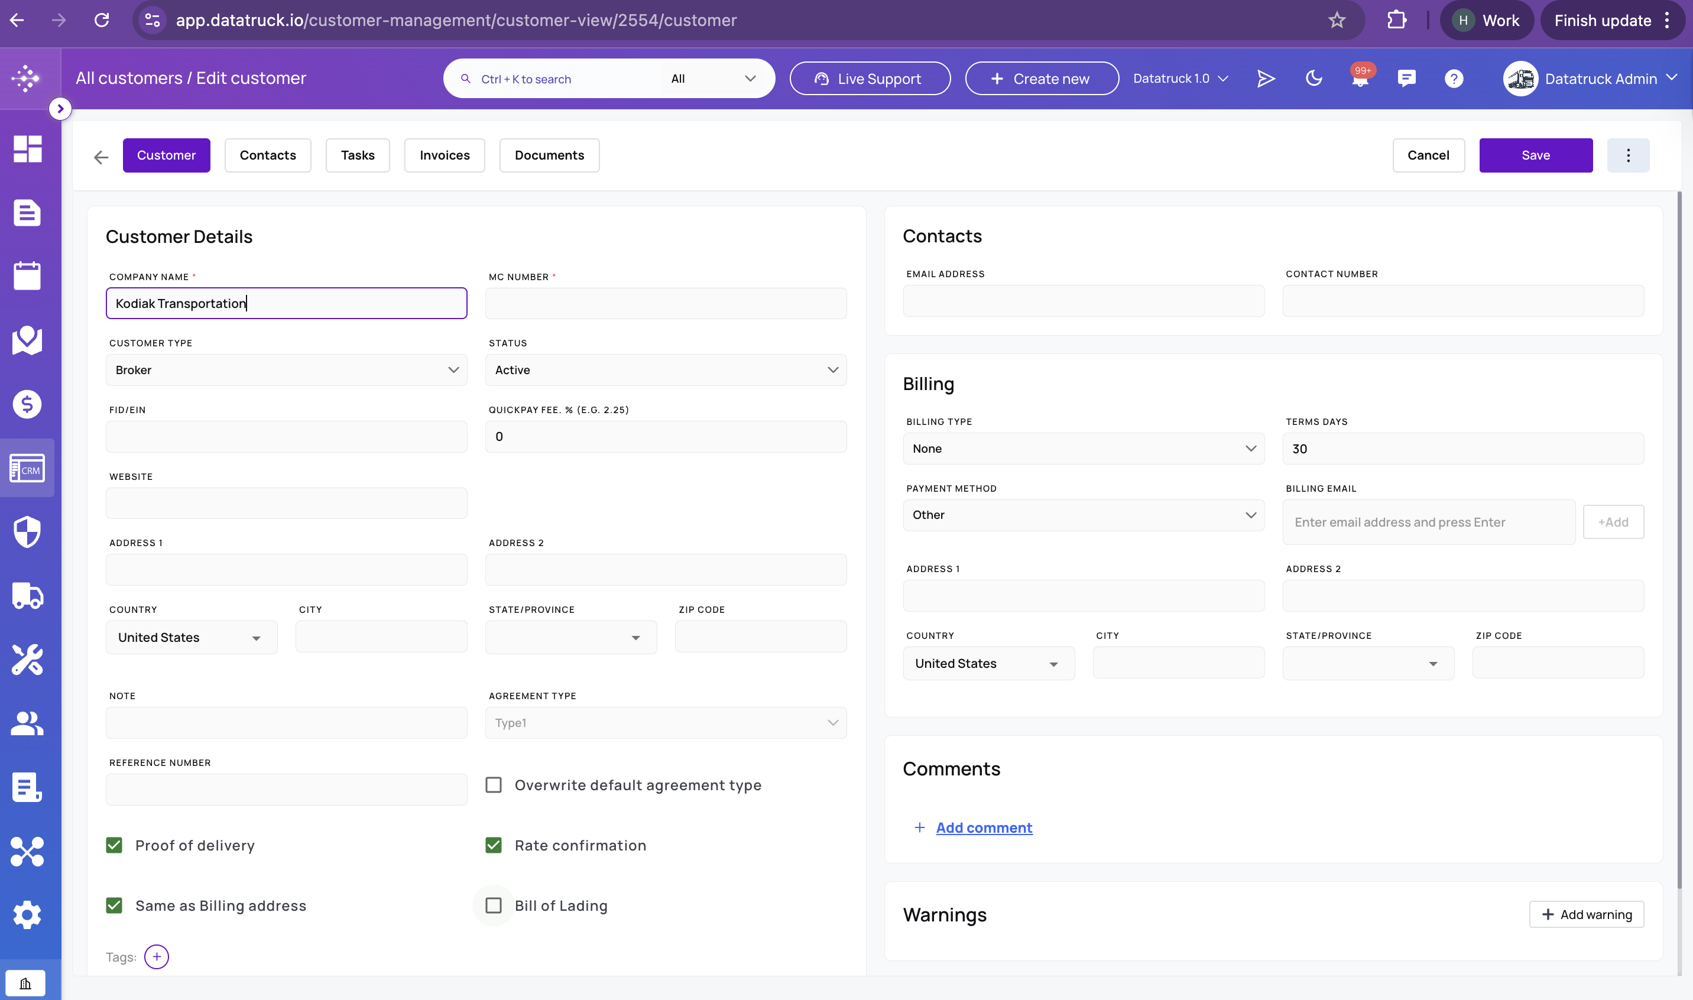The width and height of the screenshot is (1693, 1000).
Task: Click the dollar accounting sidebar icon
Action: click(x=27, y=404)
